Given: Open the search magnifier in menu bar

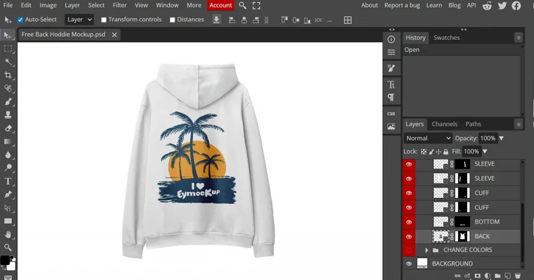Looking at the screenshot, I should click(x=242, y=5).
